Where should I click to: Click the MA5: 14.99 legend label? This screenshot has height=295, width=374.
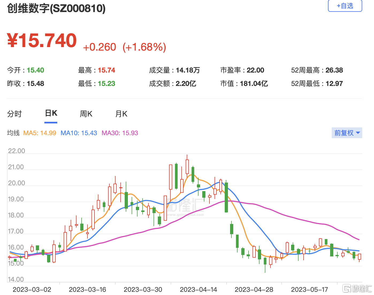(40, 133)
